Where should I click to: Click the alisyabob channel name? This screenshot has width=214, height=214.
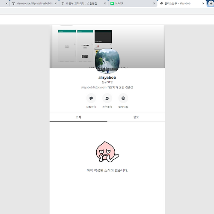click(107, 77)
